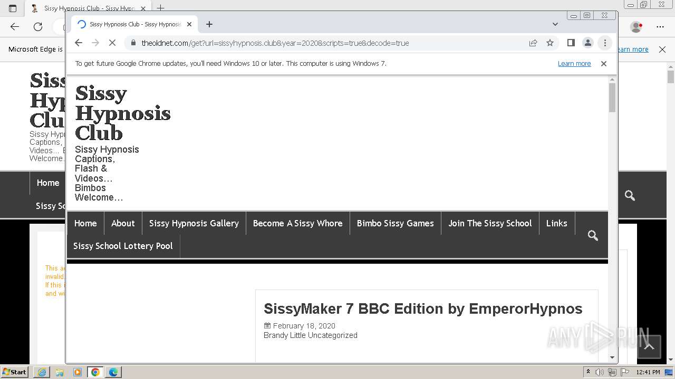
Task: Open the volume speaker tray icon
Action: [600, 372]
